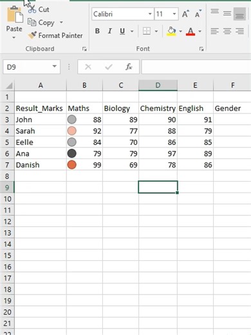Click the Copy icon
The width and height of the screenshot is (251, 335).
pos(32,23)
